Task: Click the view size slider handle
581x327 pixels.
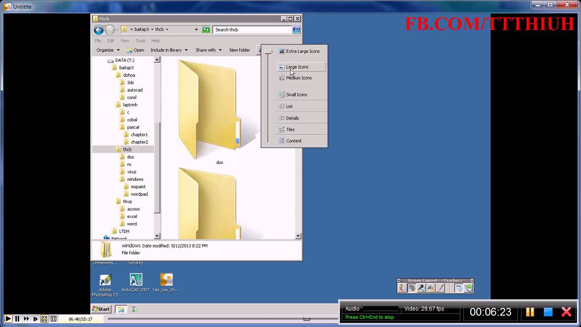Action: coord(269,52)
